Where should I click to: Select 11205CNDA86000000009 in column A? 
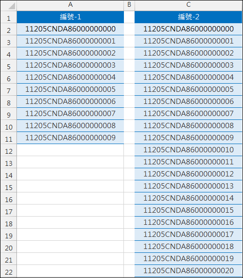[70, 138]
